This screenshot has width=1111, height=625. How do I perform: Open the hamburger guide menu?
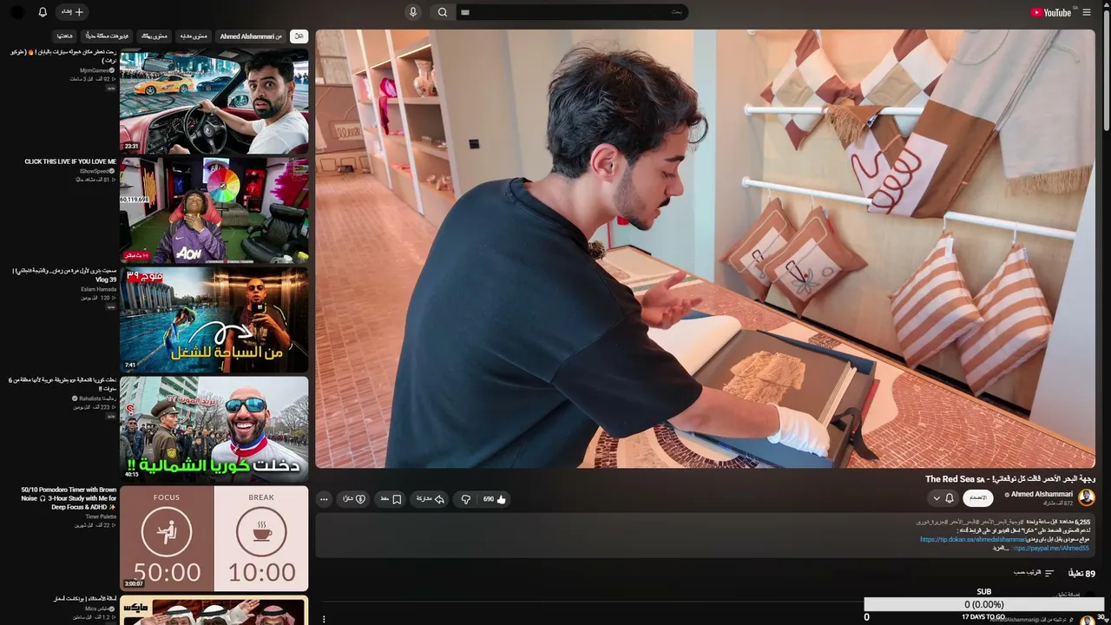[1087, 12]
